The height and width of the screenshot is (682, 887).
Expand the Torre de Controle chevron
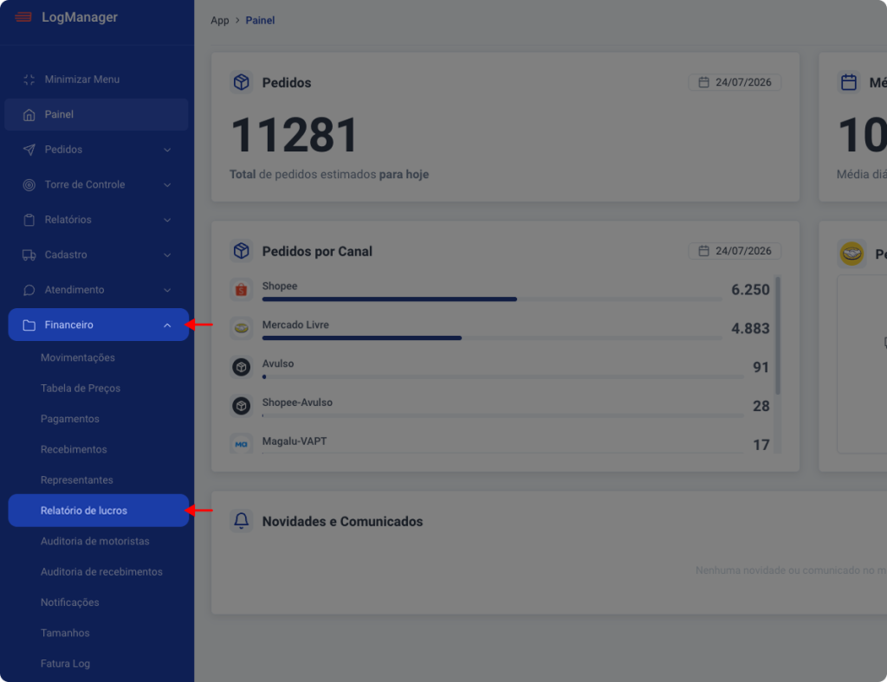[167, 184]
